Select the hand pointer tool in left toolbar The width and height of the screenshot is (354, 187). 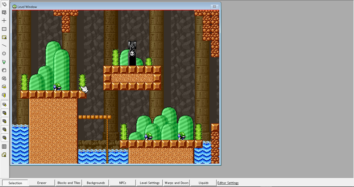pyautogui.click(x=4, y=4)
